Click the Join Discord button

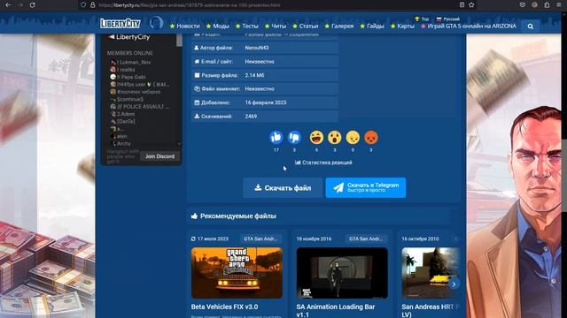(159, 156)
